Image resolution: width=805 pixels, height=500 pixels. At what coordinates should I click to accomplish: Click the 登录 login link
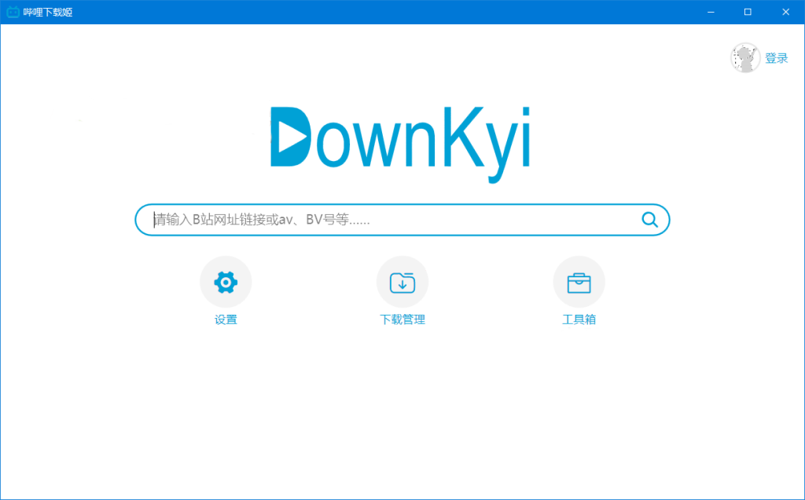coord(777,58)
